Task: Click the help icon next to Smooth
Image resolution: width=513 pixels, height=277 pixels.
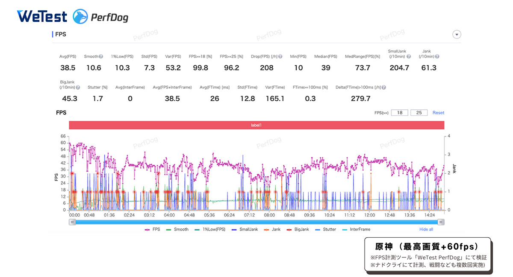Action: (x=101, y=56)
